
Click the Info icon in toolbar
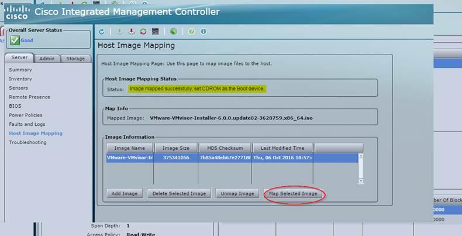(x=204, y=31)
